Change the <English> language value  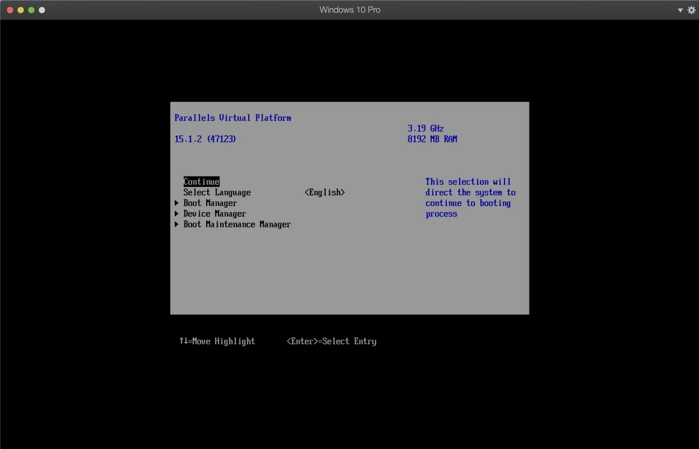[325, 193]
